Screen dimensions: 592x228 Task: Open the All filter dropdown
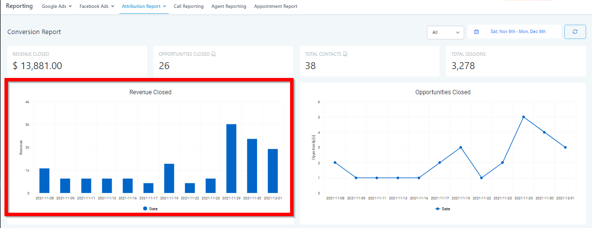click(445, 32)
